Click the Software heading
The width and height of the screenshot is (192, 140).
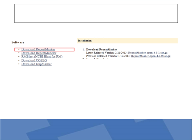click(18, 42)
